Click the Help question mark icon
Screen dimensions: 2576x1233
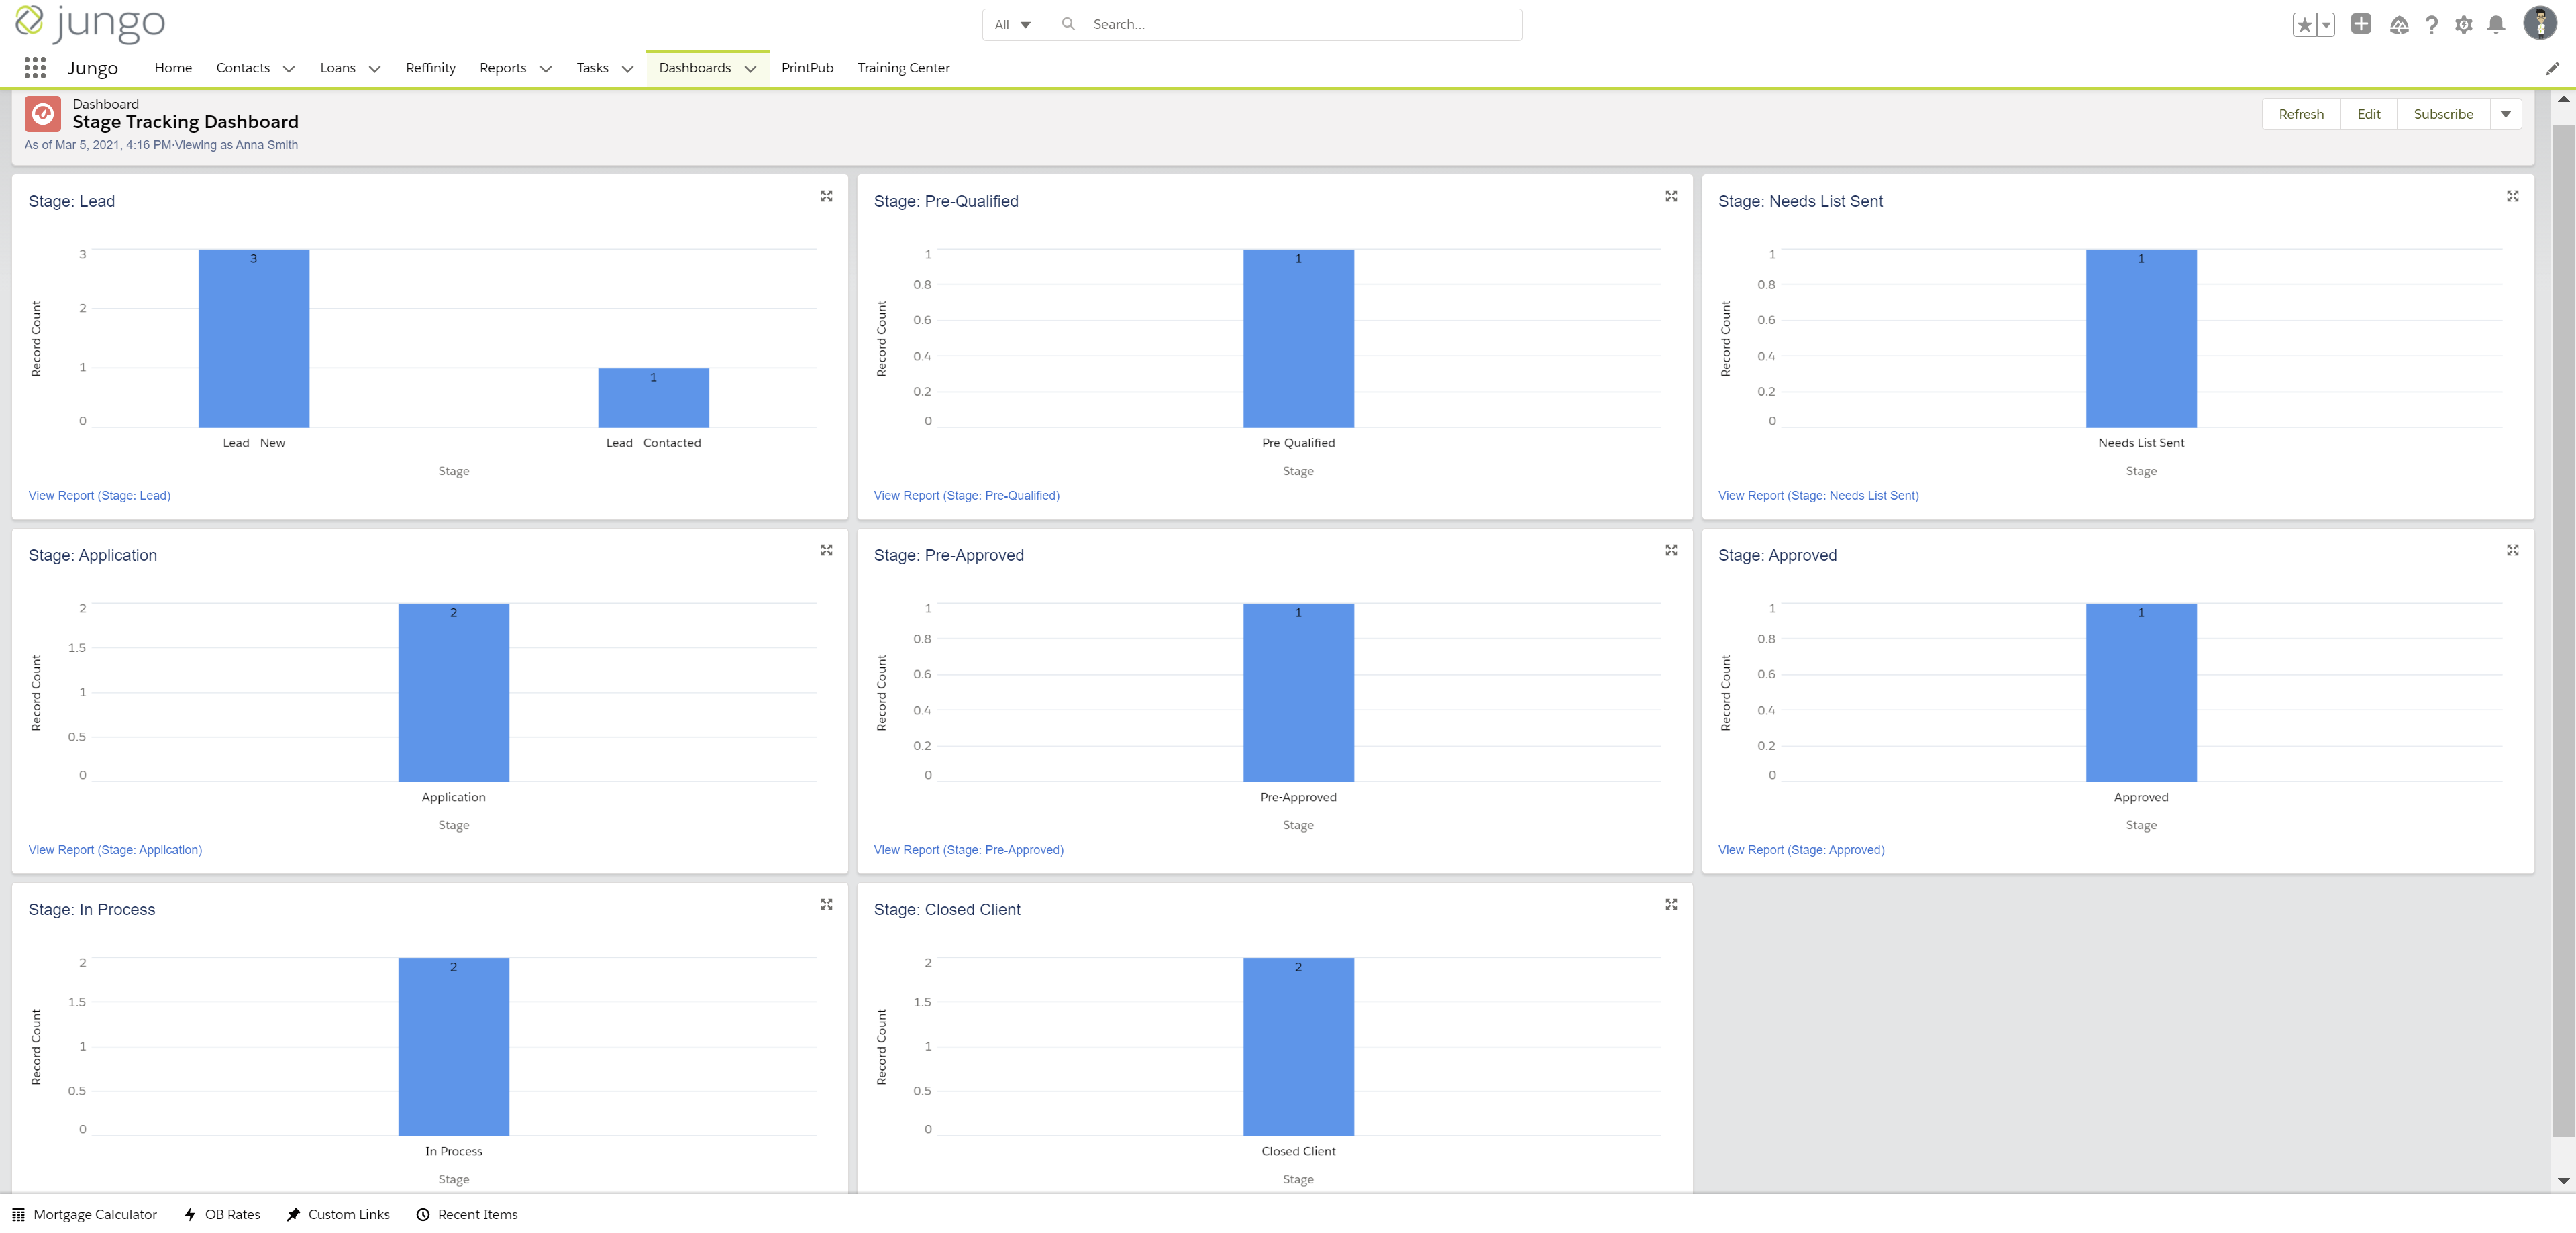tap(2432, 25)
